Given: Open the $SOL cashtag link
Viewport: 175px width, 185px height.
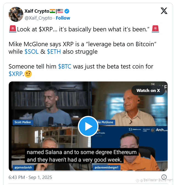Looking at the screenshot, I should 32,52.
